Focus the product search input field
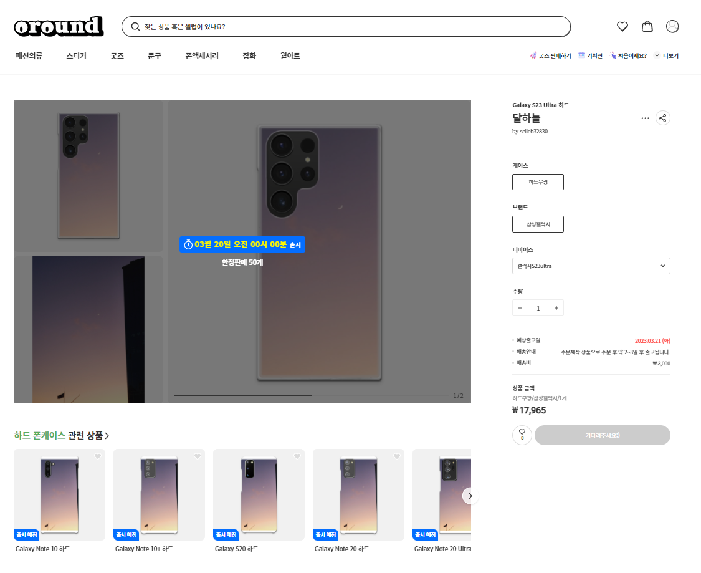Viewport: 701px width, 573px height. click(x=346, y=27)
